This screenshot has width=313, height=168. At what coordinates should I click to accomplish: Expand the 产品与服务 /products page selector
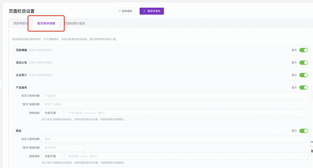(x=186, y=113)
